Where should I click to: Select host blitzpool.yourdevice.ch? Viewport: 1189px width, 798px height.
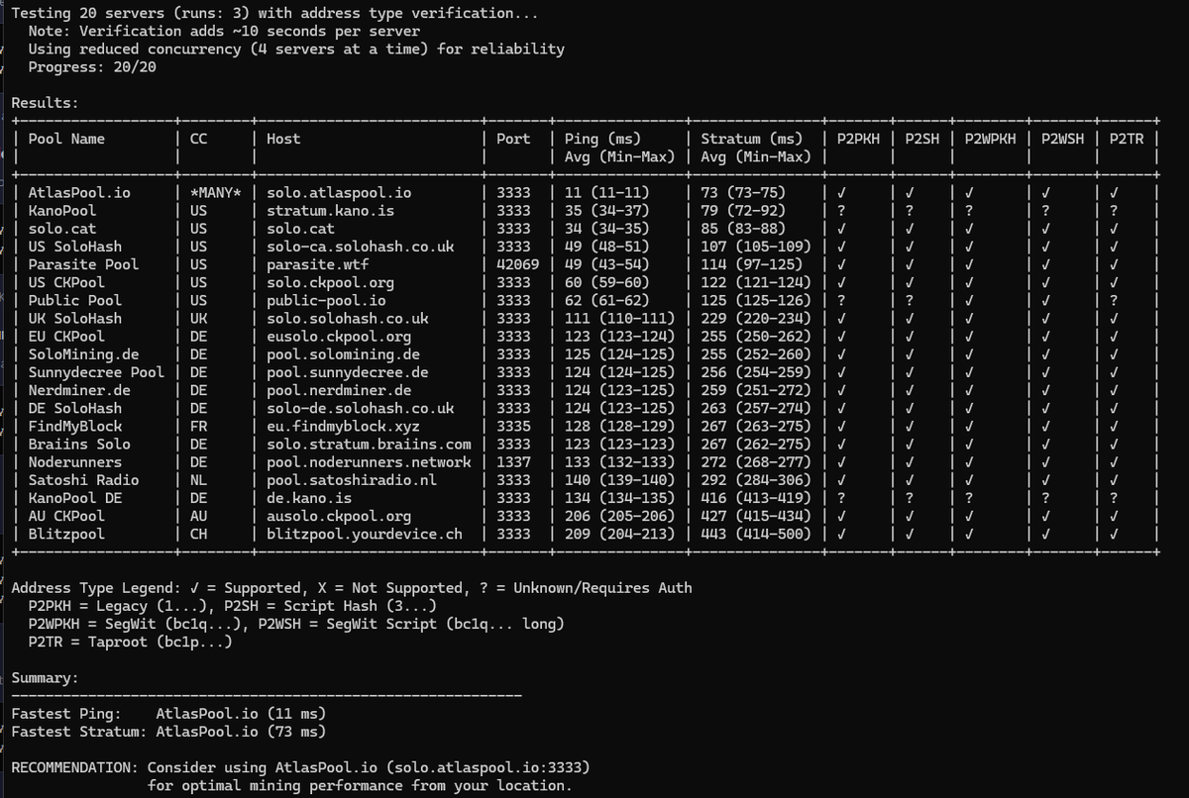[x=365, y=534]
